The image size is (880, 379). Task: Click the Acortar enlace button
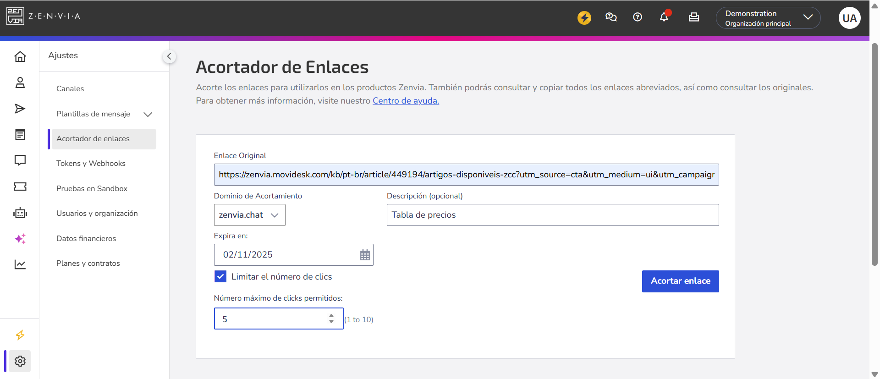coord(680,281)
